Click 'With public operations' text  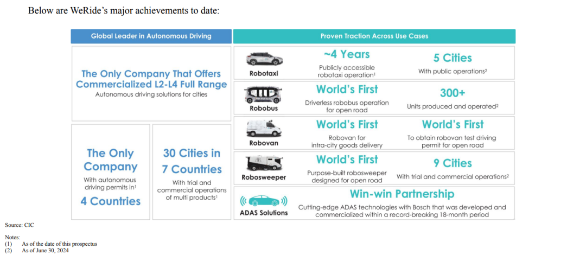[x=452, y=72]
